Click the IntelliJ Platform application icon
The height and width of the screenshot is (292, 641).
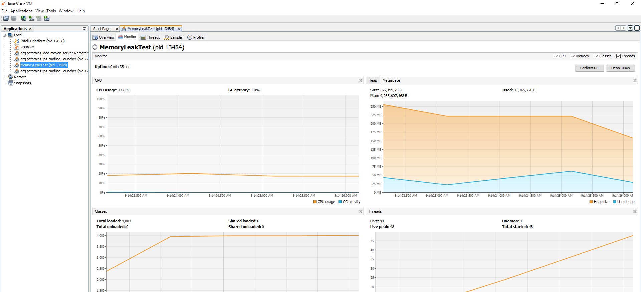tap(17, 41)
